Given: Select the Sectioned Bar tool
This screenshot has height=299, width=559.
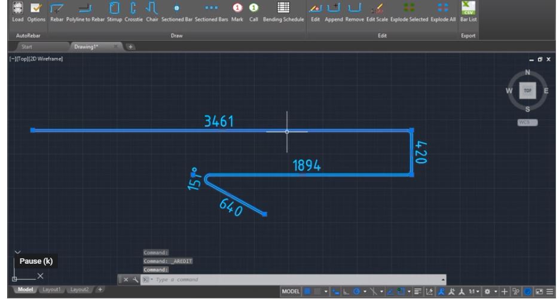Looking at the screenshot, I should (x=176, y=11).
